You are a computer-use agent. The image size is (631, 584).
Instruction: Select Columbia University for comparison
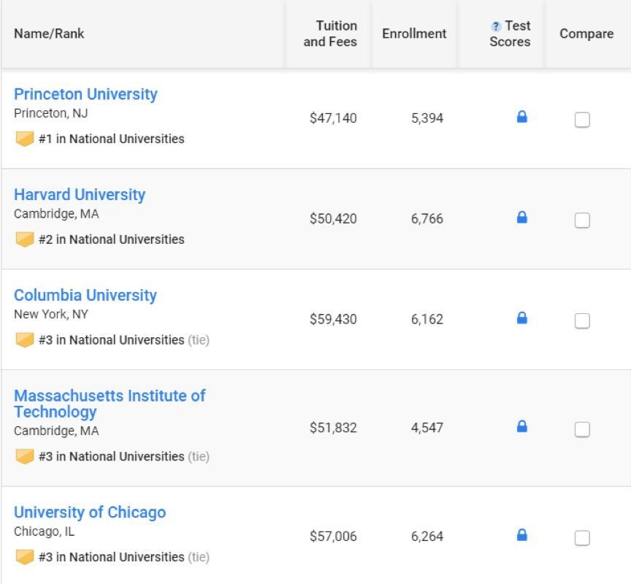(x=582, y=320)
